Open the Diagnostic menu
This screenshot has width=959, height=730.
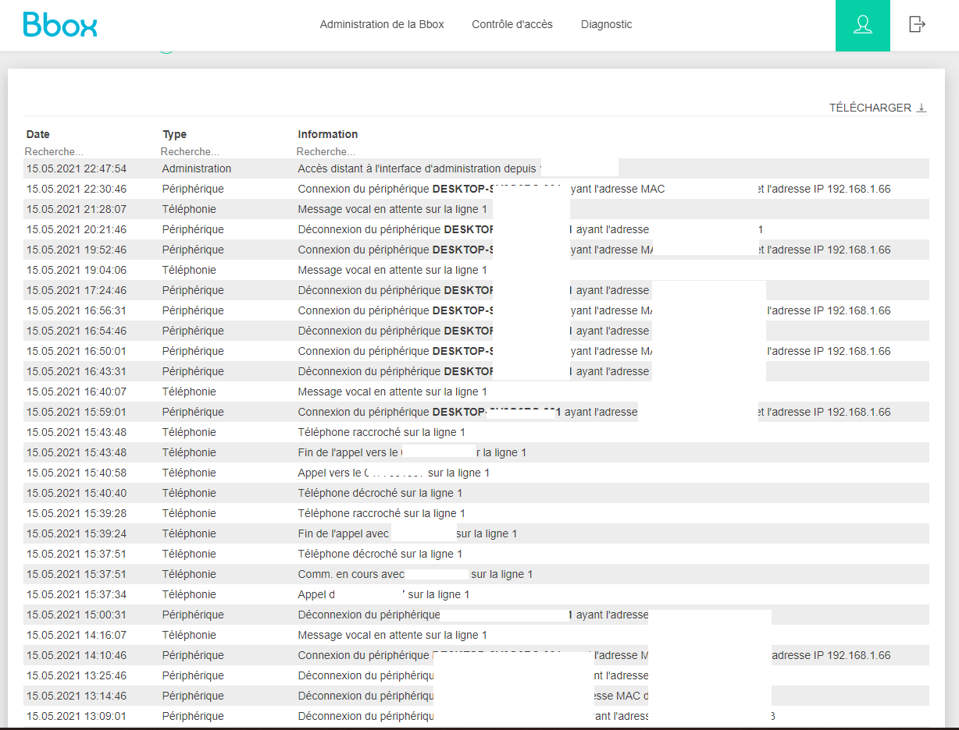607,24
